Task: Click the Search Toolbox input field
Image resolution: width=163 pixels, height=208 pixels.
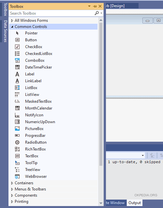Action: pyautogui.click(x=52, y=13)
